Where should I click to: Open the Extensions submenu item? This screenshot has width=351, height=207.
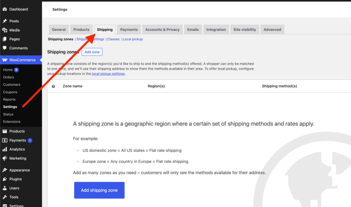[x=12, y=122]
